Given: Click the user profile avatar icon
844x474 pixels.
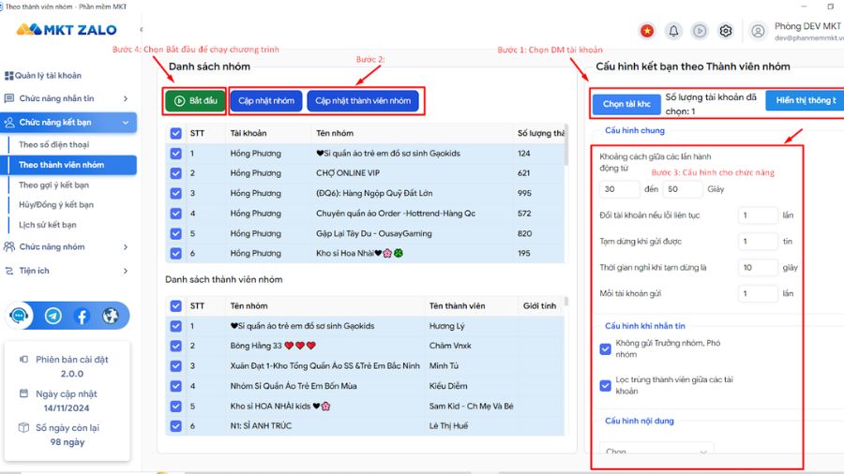Looking at the screenshot, I should [758, 31].
